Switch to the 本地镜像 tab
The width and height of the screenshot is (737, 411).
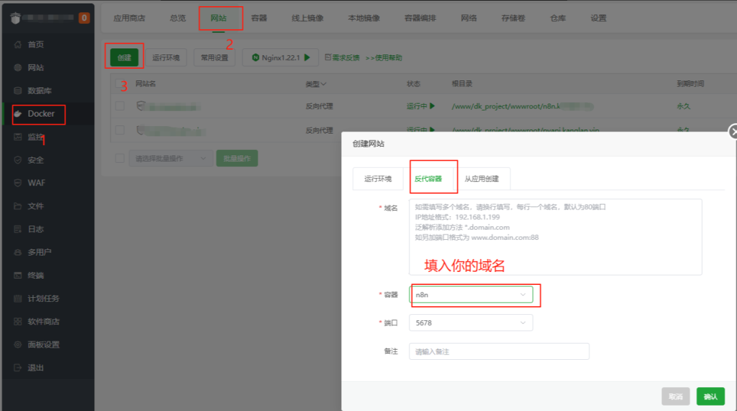tap(364, 18)
